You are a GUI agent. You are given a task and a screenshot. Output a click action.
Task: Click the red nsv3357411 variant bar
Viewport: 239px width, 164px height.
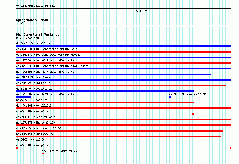(x=118, y=137)
